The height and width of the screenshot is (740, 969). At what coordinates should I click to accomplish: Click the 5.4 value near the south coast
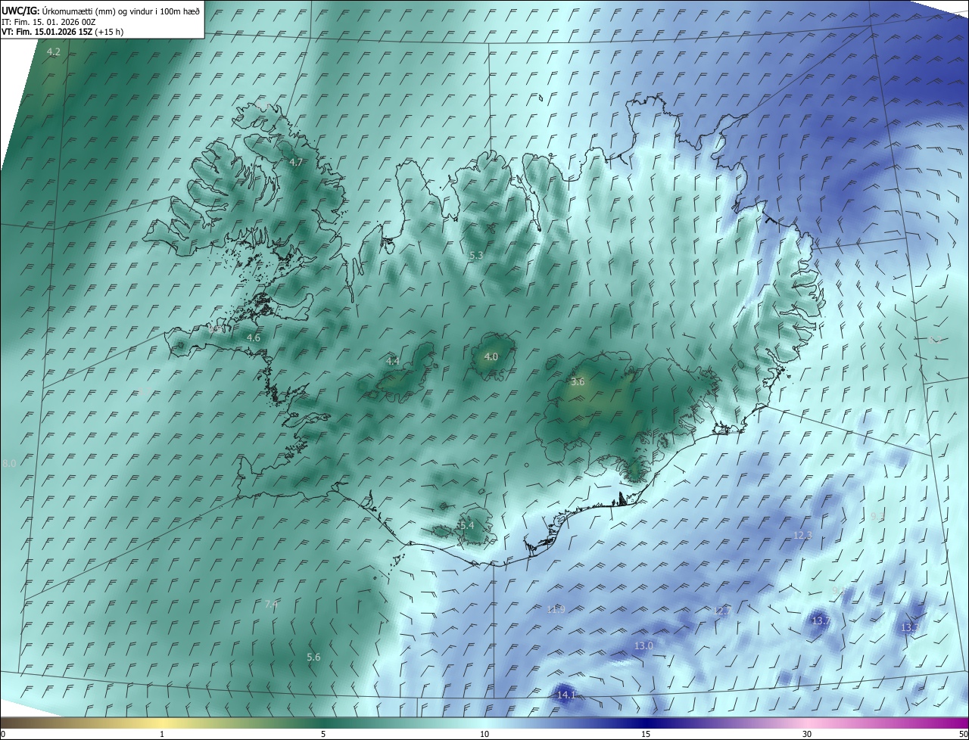point(466,525)
